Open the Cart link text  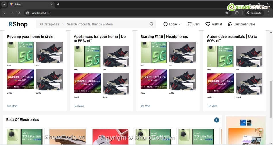[196, 24]
